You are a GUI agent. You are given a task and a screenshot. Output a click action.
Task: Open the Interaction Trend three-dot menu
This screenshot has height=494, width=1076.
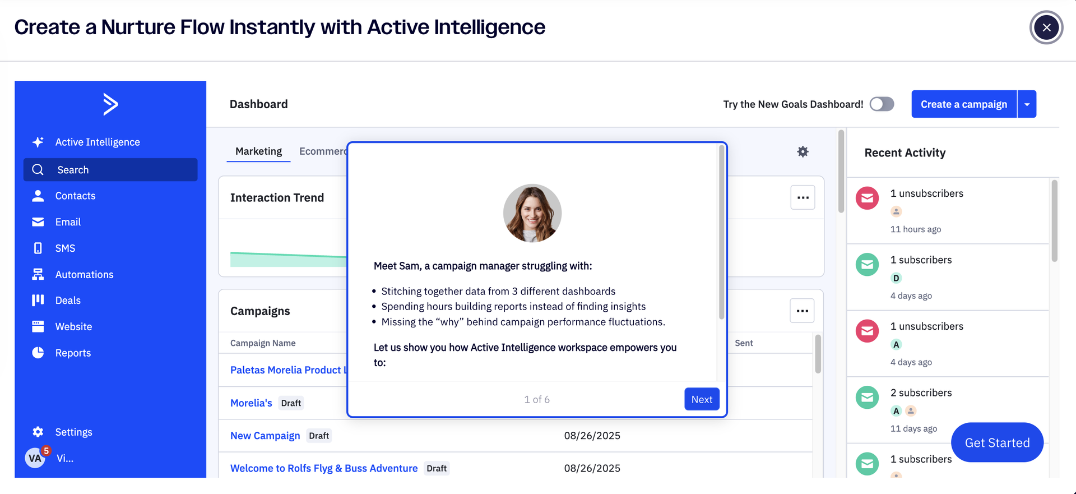[x=803, y=197]
